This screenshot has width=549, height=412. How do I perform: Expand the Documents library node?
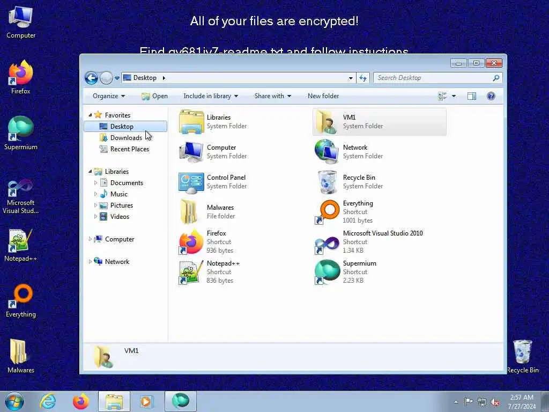coord(95,182)
